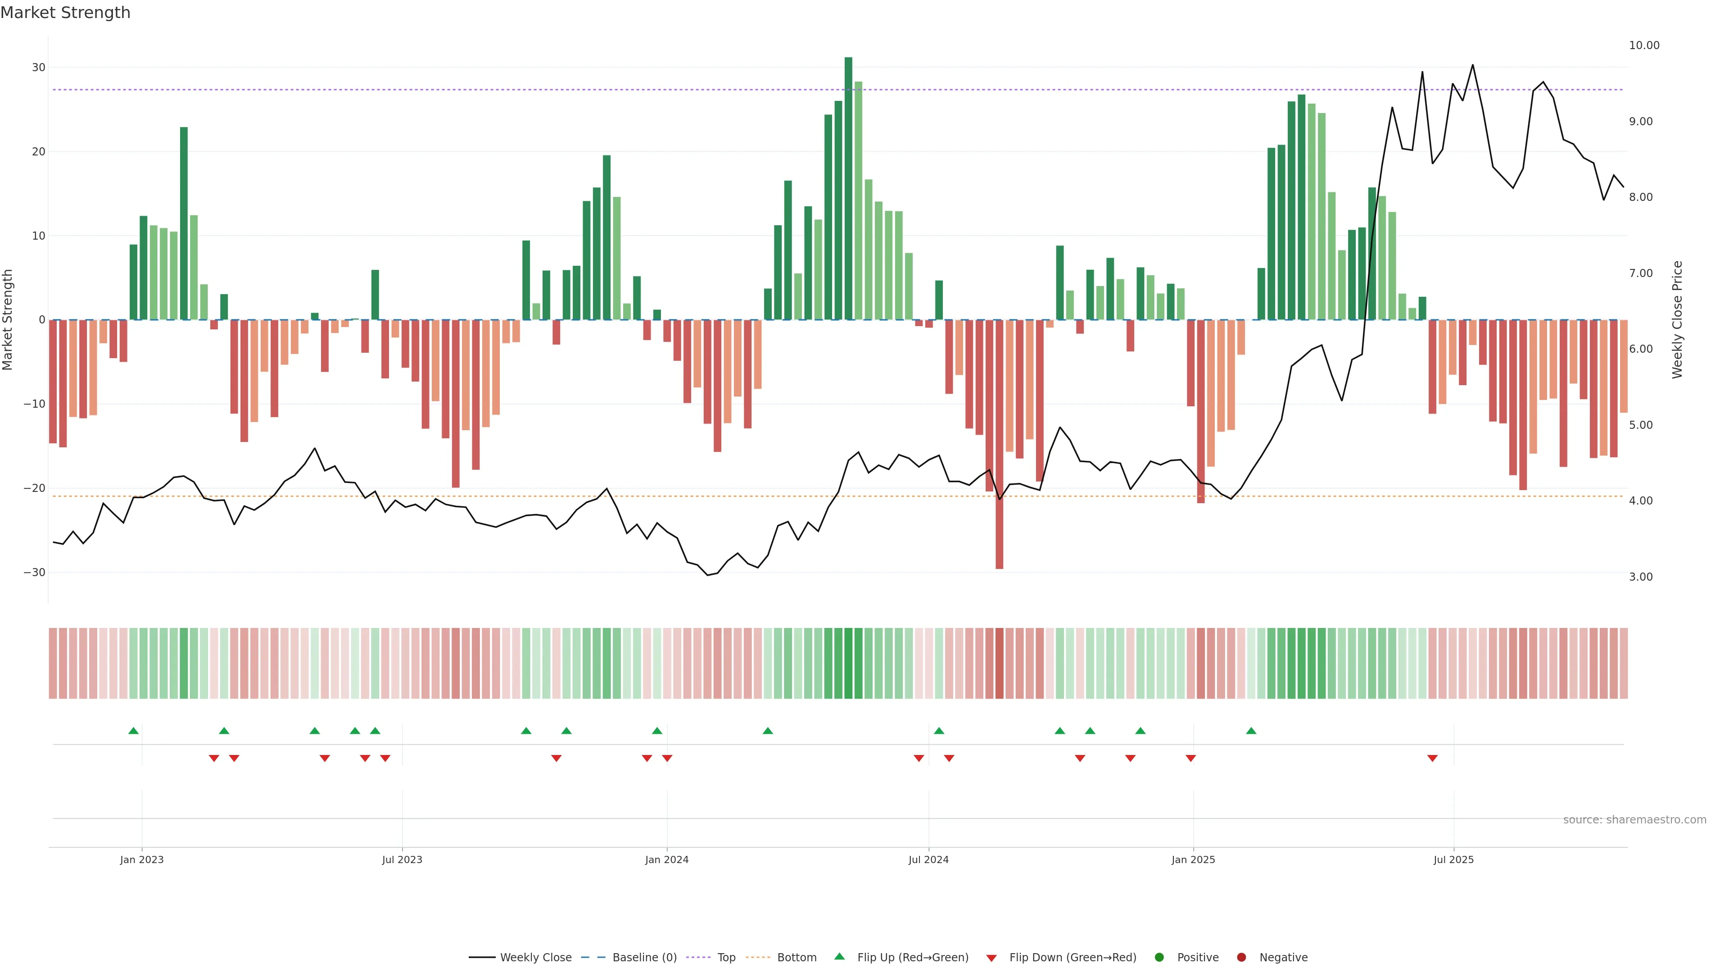This screenshot has height=973, width=1729.
Task: Click the Negative red circle legend icon
Action: (x=1241, y=958)
